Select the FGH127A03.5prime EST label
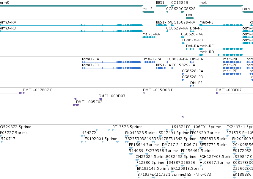This screenshot has width=253, height=179. (217, 157)
